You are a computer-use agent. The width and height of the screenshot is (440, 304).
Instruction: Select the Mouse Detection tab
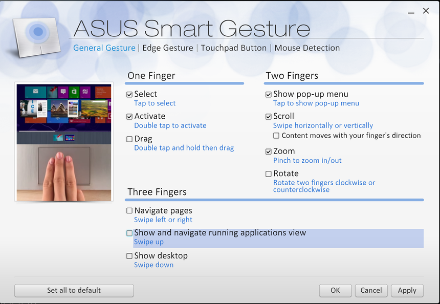[306, 48]
